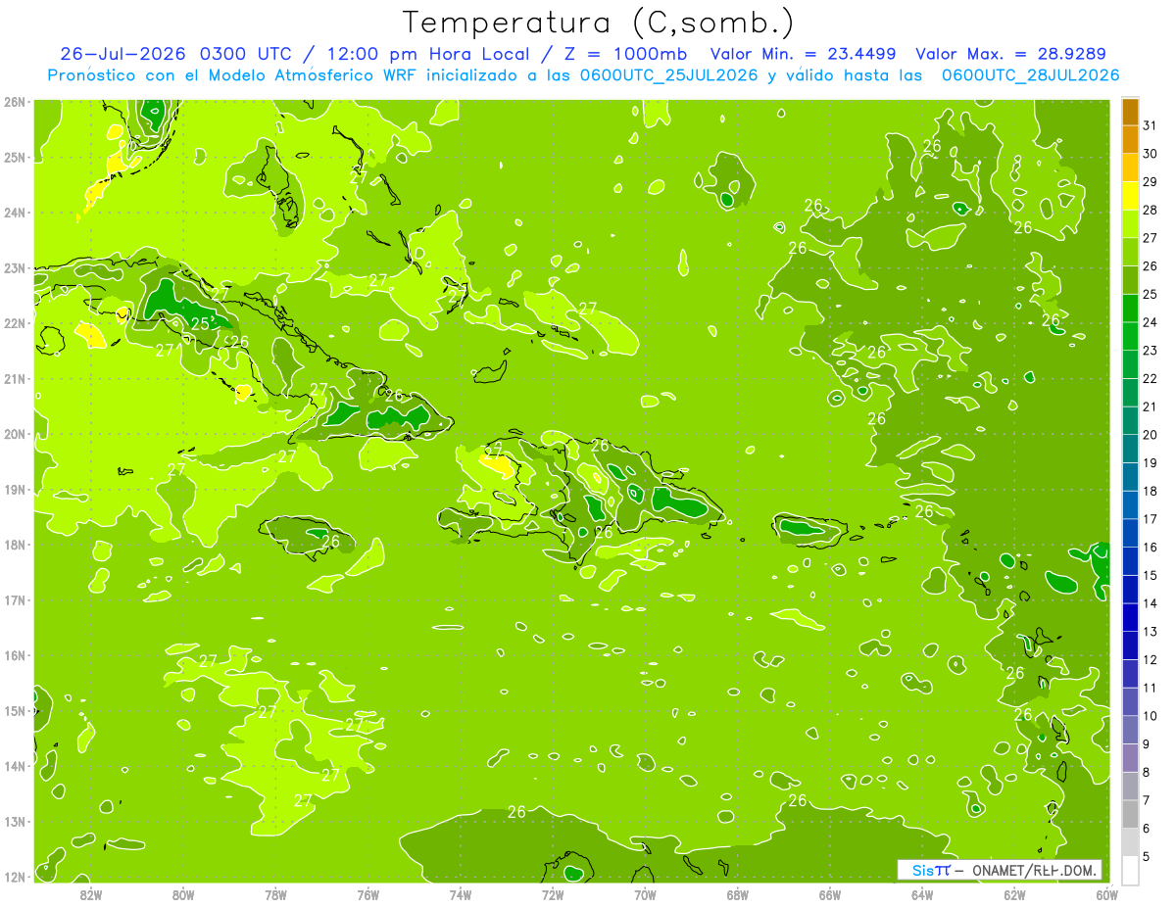Click the '28' label on color scale
1176x908 pixels.
1150,210
